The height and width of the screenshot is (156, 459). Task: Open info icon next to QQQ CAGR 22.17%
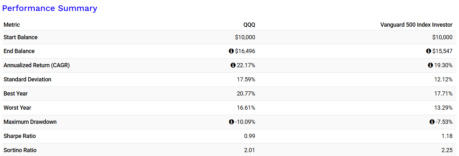coord(233,65)
